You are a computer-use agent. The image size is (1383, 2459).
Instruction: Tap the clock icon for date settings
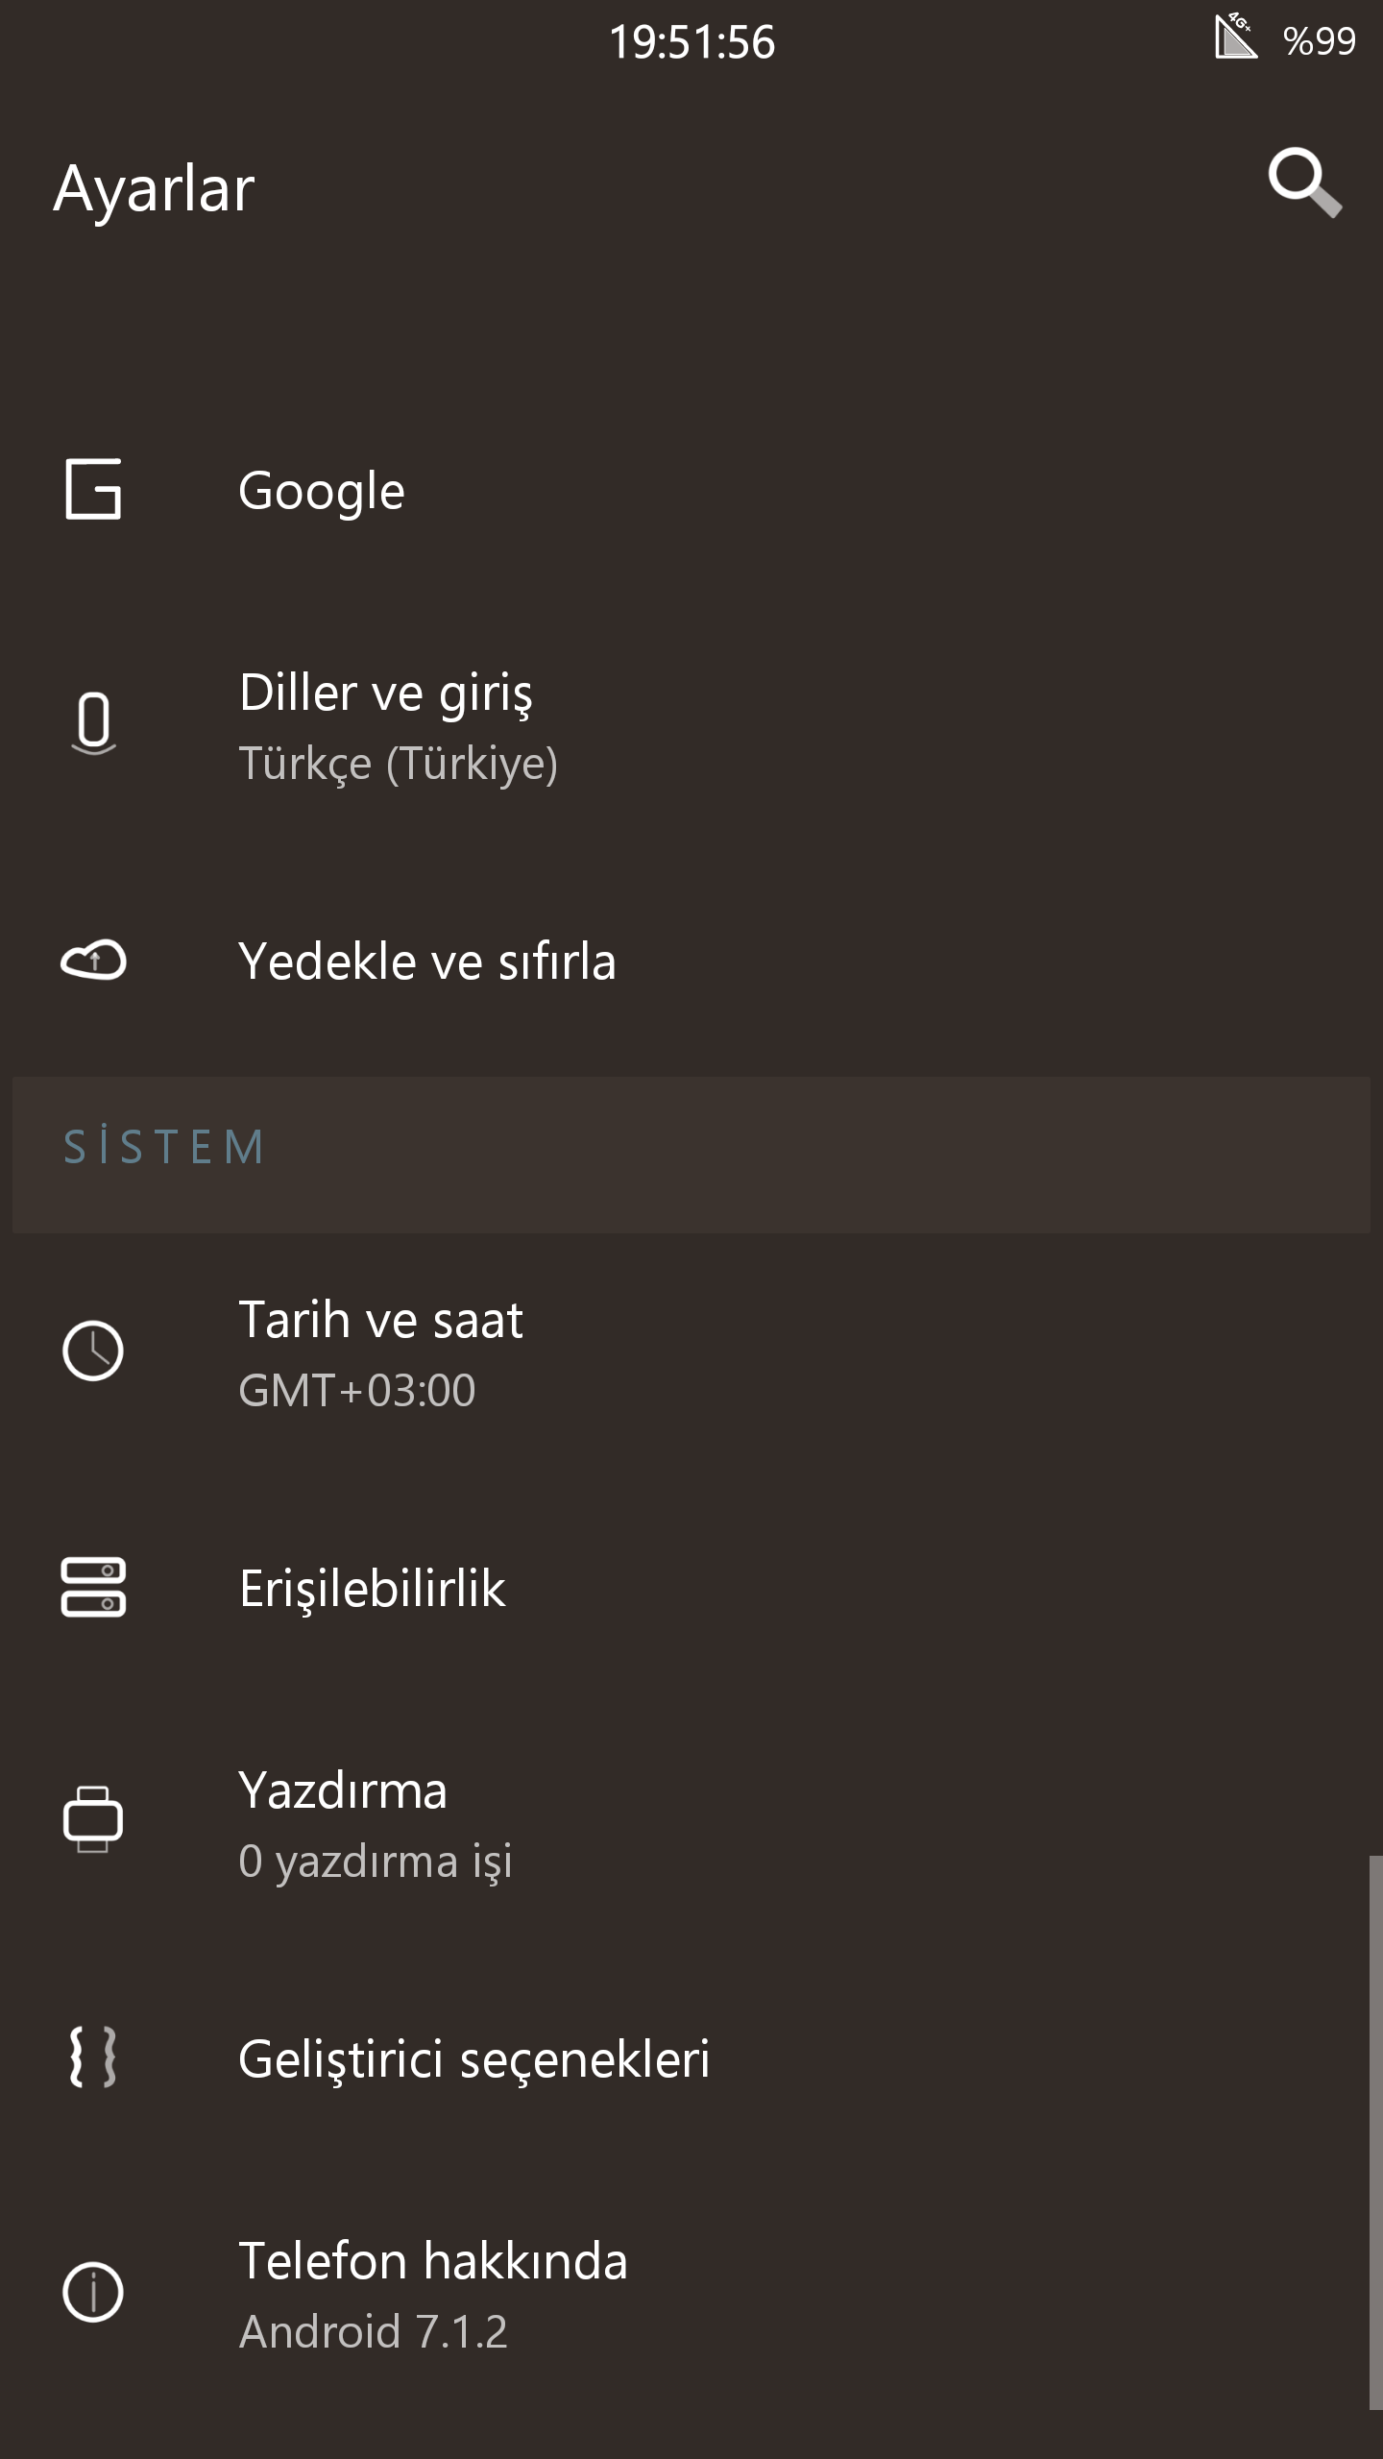pyautogui.click(x=93, y=1351)
